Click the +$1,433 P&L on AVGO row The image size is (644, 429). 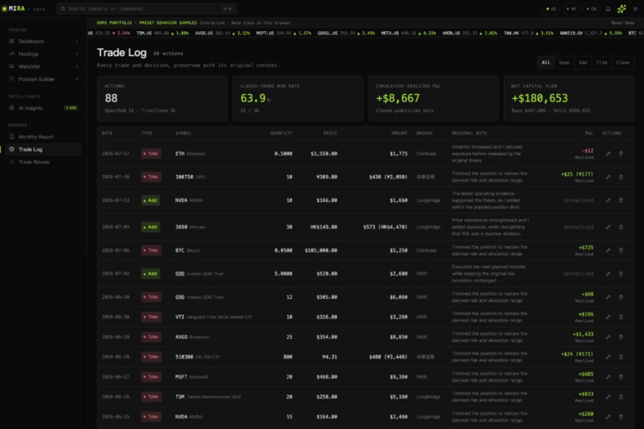click(582, 334)
